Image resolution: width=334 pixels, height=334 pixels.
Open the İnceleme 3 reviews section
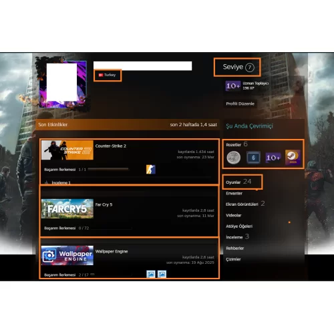pos(237,237)
